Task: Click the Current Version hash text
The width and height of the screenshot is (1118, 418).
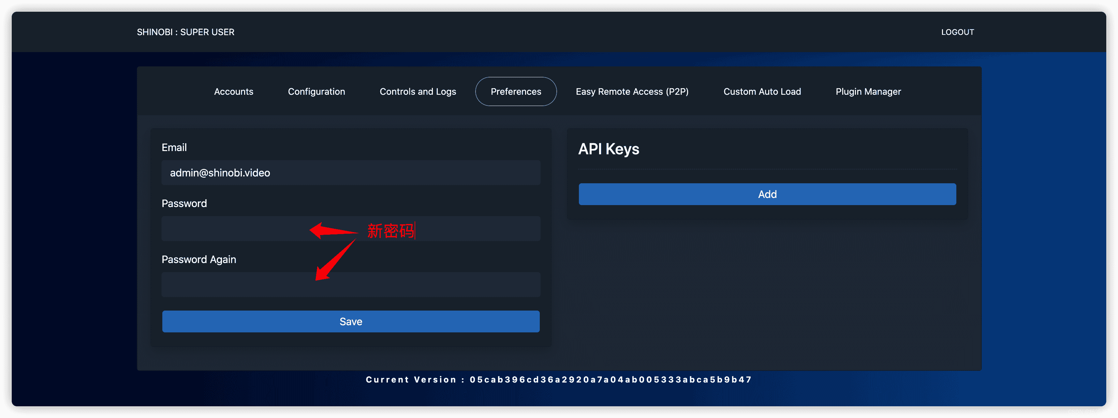Action: tap(610, 379)
